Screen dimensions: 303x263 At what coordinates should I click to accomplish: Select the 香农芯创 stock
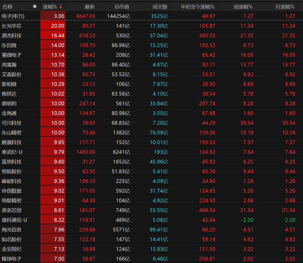coord(12,210)
